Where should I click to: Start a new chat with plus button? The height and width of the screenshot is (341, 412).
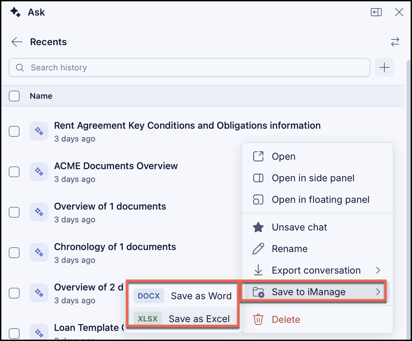[x=384, y=67]
